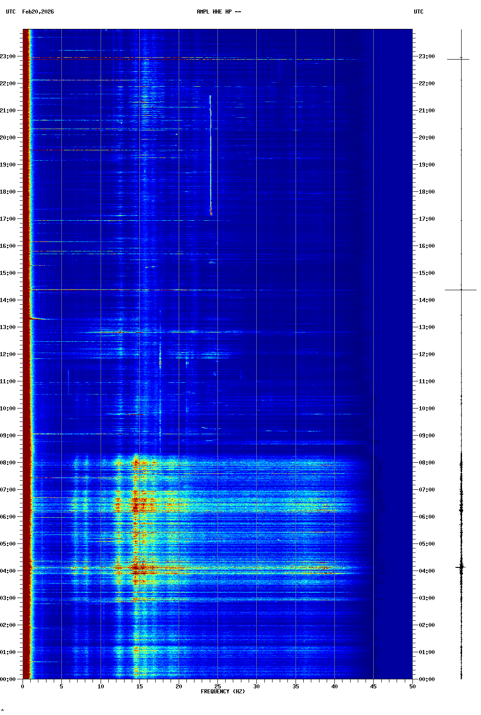Click the "AMPL HHE HP --" station title
This screenshot has height=715, width=481.
pos(219,12)
